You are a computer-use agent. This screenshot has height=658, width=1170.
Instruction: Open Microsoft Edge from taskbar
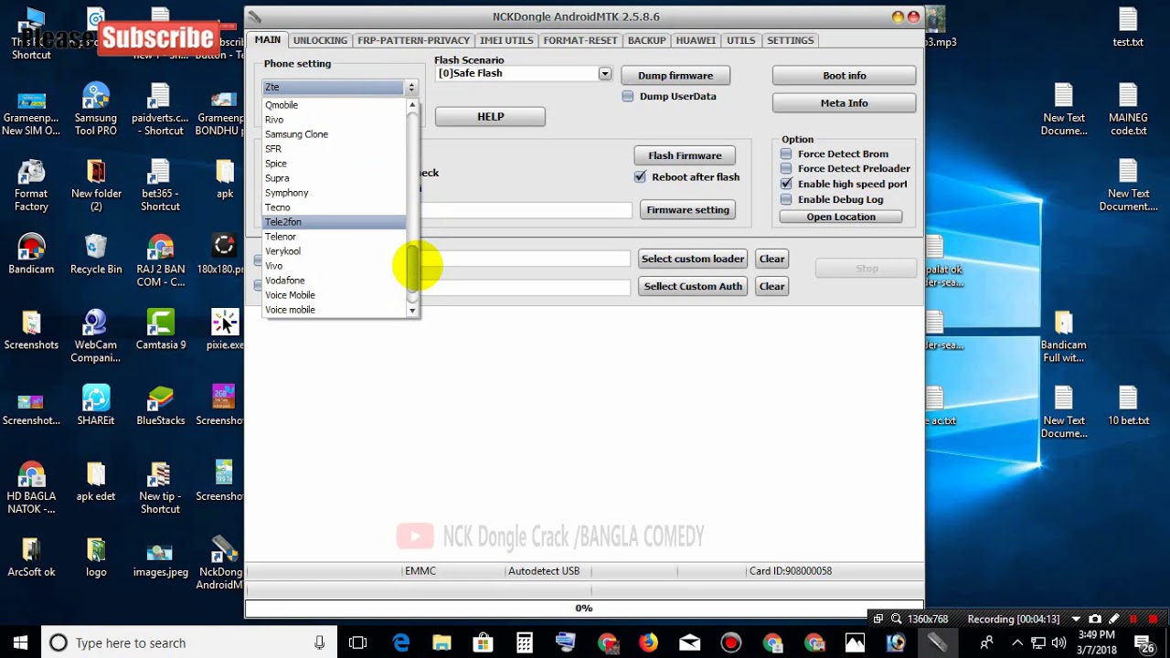401,642
